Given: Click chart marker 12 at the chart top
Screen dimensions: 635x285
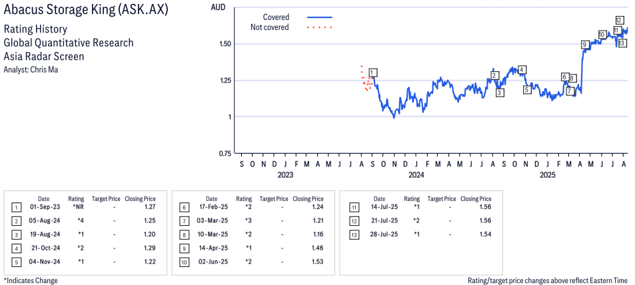Looking at the screenshot, I should 619,20.
